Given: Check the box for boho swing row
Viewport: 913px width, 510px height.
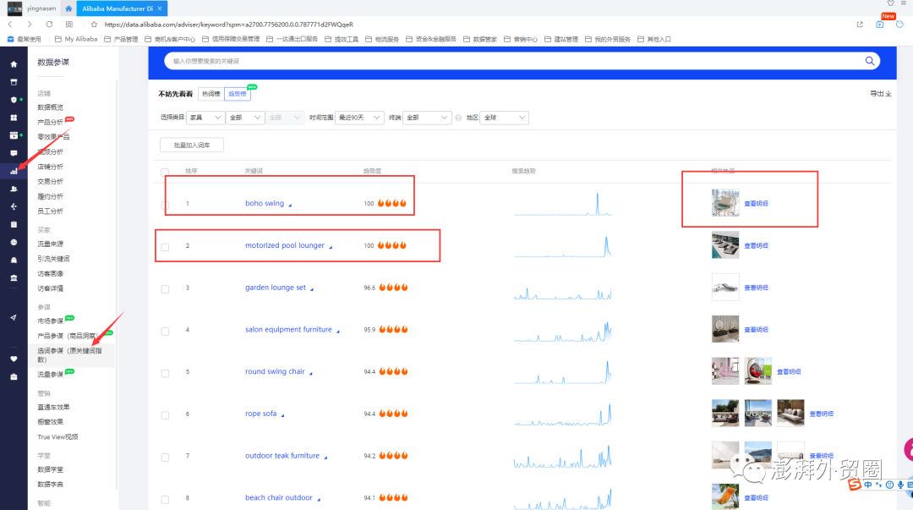Looking at the screenshot, I should click(x=166, y=205).
